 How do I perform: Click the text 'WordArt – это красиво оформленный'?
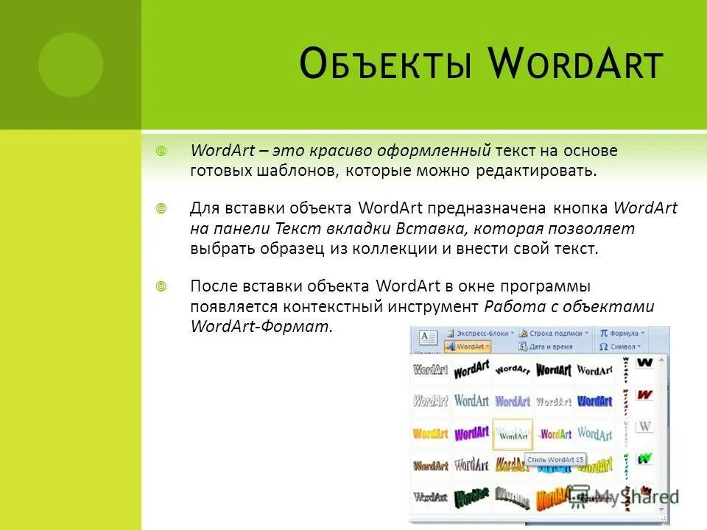340,150
